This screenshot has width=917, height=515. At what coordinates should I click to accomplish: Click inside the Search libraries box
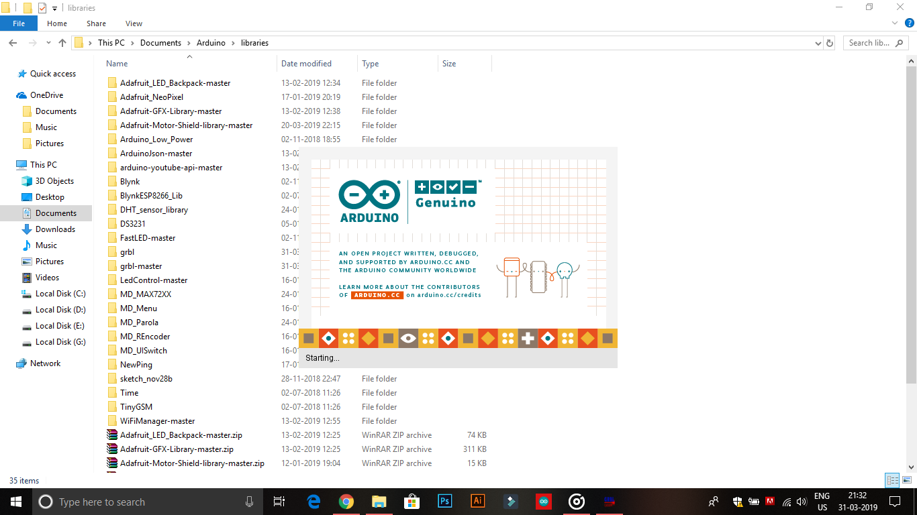click(869, 42)
